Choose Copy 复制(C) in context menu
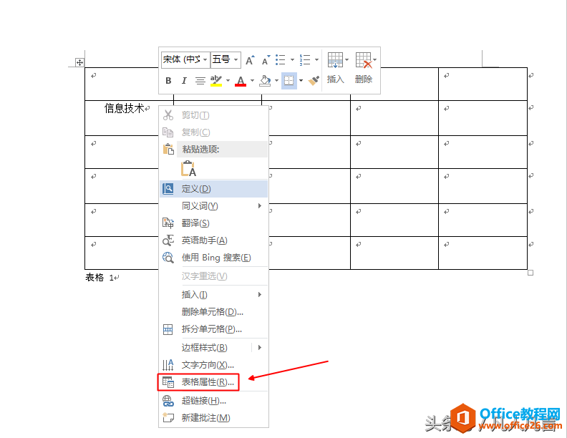The width and height of the screenshot is (567, 438). point(213,132)
